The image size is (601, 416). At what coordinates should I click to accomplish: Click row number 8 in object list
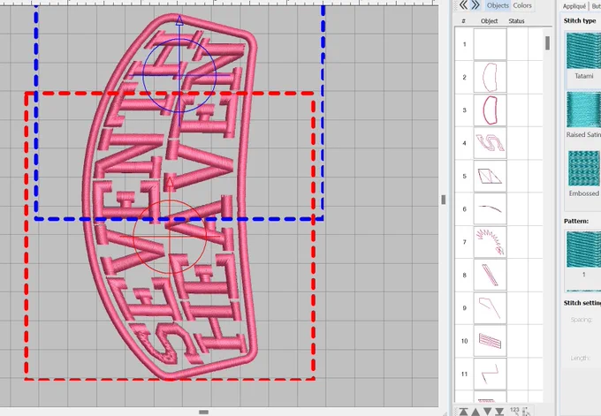coord(465,275)
